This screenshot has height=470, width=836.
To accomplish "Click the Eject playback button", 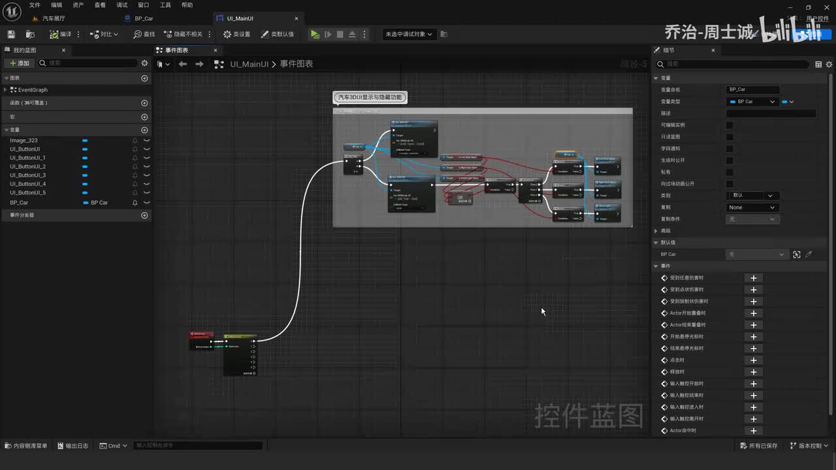I will pyautogui.click(x=352, y=34).
